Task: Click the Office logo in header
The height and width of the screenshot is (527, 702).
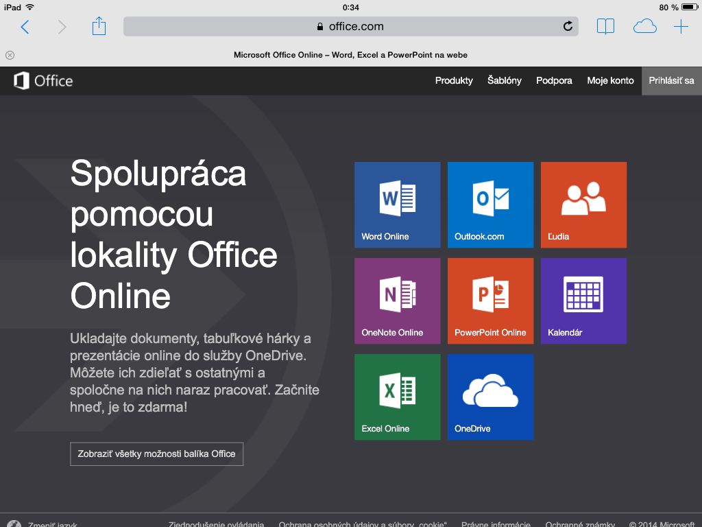Action: (x=43, y=81)
